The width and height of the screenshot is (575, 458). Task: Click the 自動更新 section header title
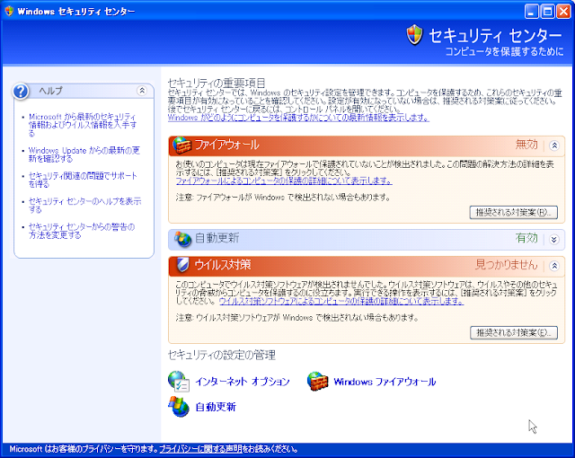click(217, 238)
